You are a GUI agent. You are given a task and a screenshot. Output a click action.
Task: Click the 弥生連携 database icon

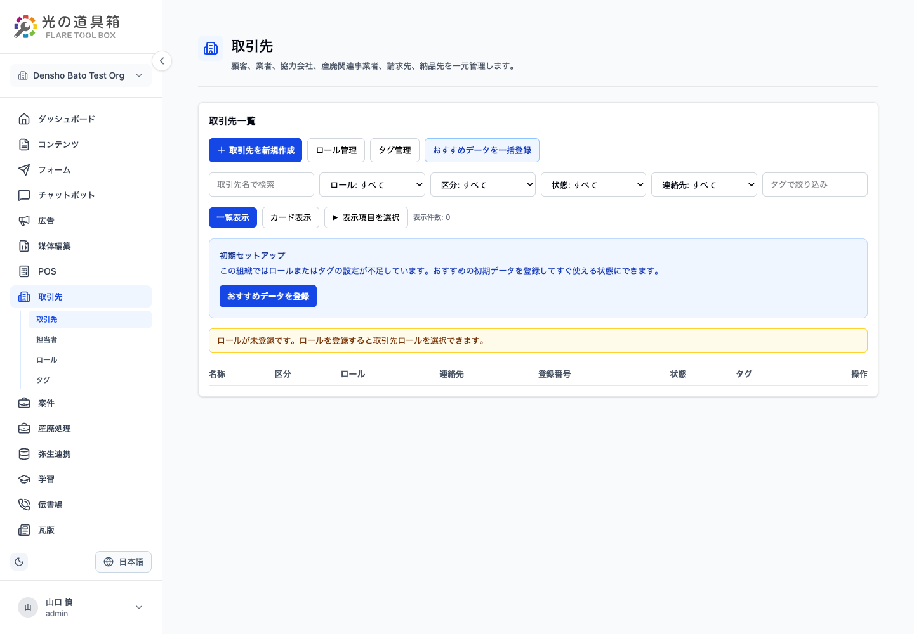[x=24, y=454]
